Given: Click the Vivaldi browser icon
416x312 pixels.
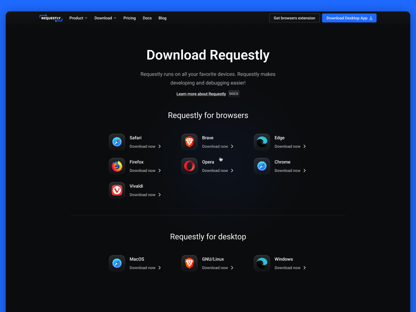Looking at the screenshot, I should (117, 190).
